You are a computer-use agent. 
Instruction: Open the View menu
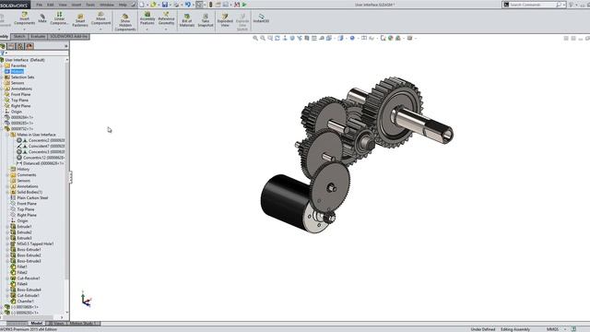(x=63, y=5)
